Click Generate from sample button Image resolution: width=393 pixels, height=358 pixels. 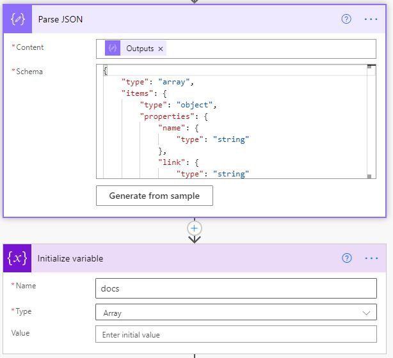click(x=154, y=196)
